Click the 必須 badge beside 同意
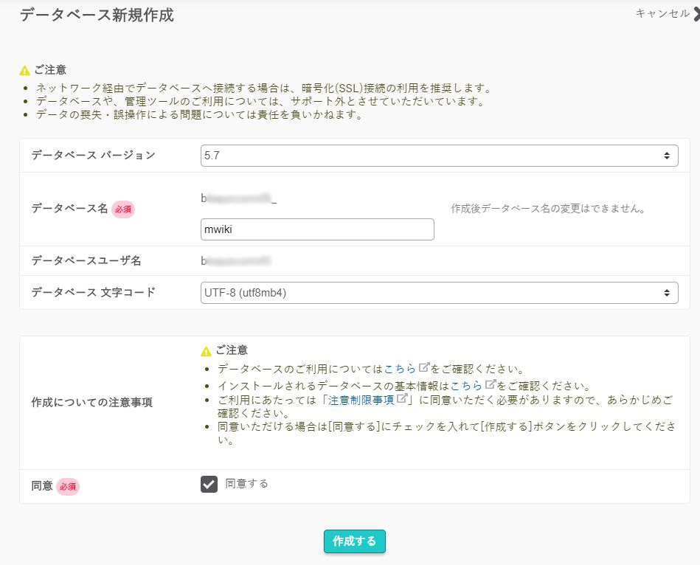 pos(68,487)
